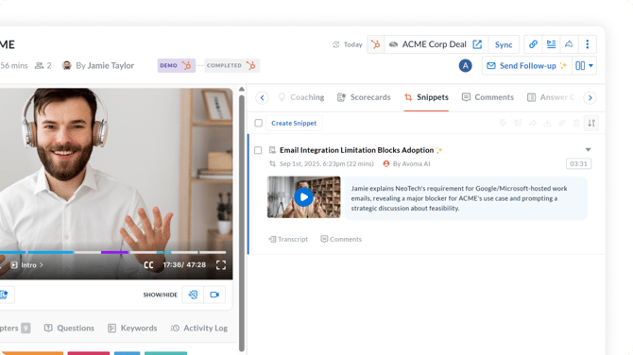
Task: Click the pink topic color bar
Action: tap(89, 353)
